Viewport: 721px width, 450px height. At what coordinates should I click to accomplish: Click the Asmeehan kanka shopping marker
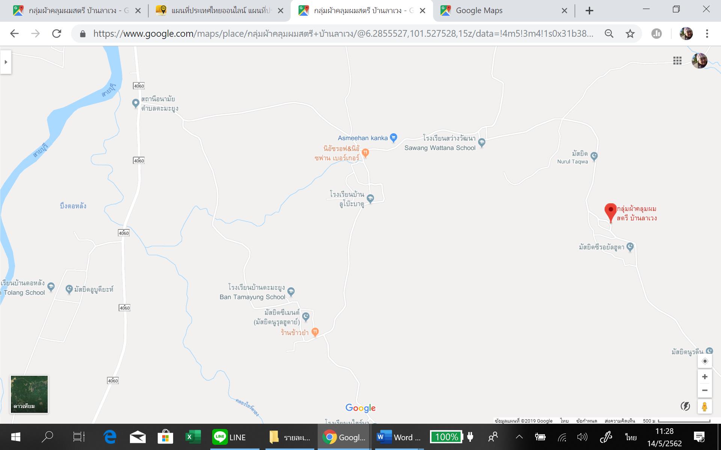pyautogui.click(x=393, y=138)
